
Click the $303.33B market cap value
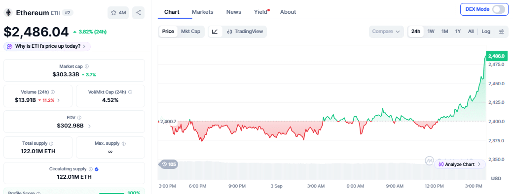point(66,74)
